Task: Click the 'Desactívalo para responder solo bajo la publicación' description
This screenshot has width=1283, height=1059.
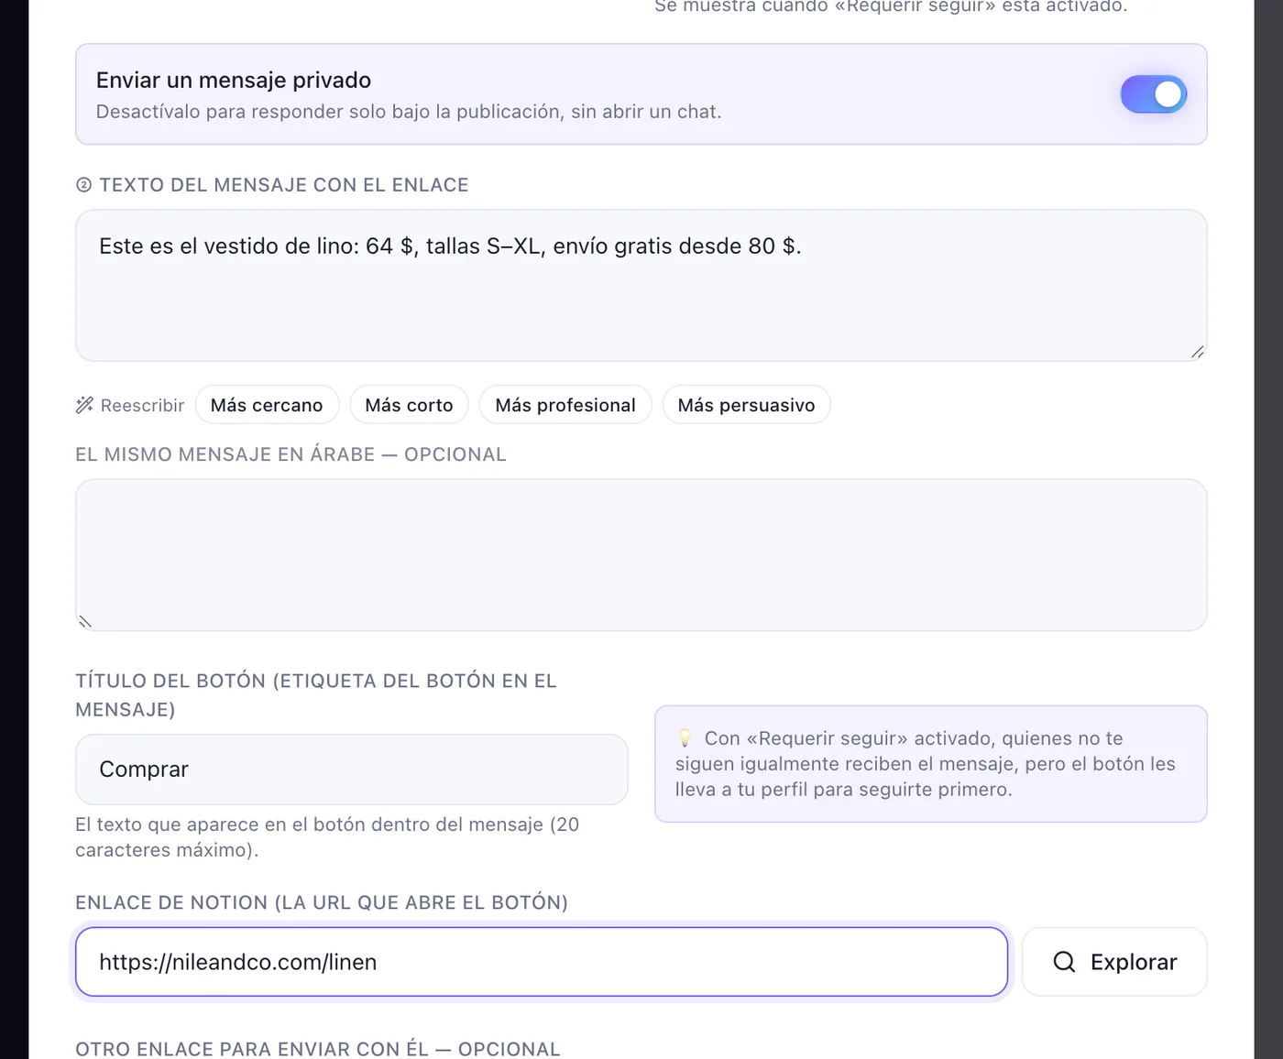Action: [x=409, y=112]
